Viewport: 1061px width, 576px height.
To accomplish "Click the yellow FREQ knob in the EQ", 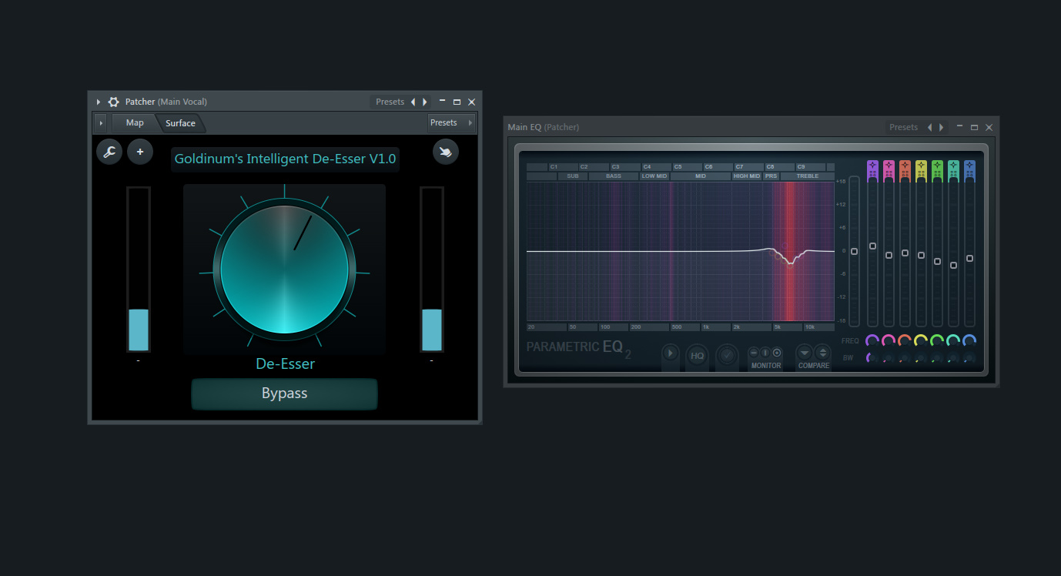I will (x=921, y=340).
